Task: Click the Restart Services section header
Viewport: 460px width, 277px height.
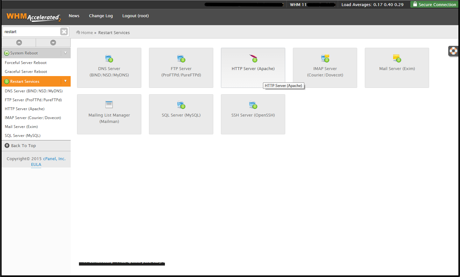Action: click(x=36, y=82)
